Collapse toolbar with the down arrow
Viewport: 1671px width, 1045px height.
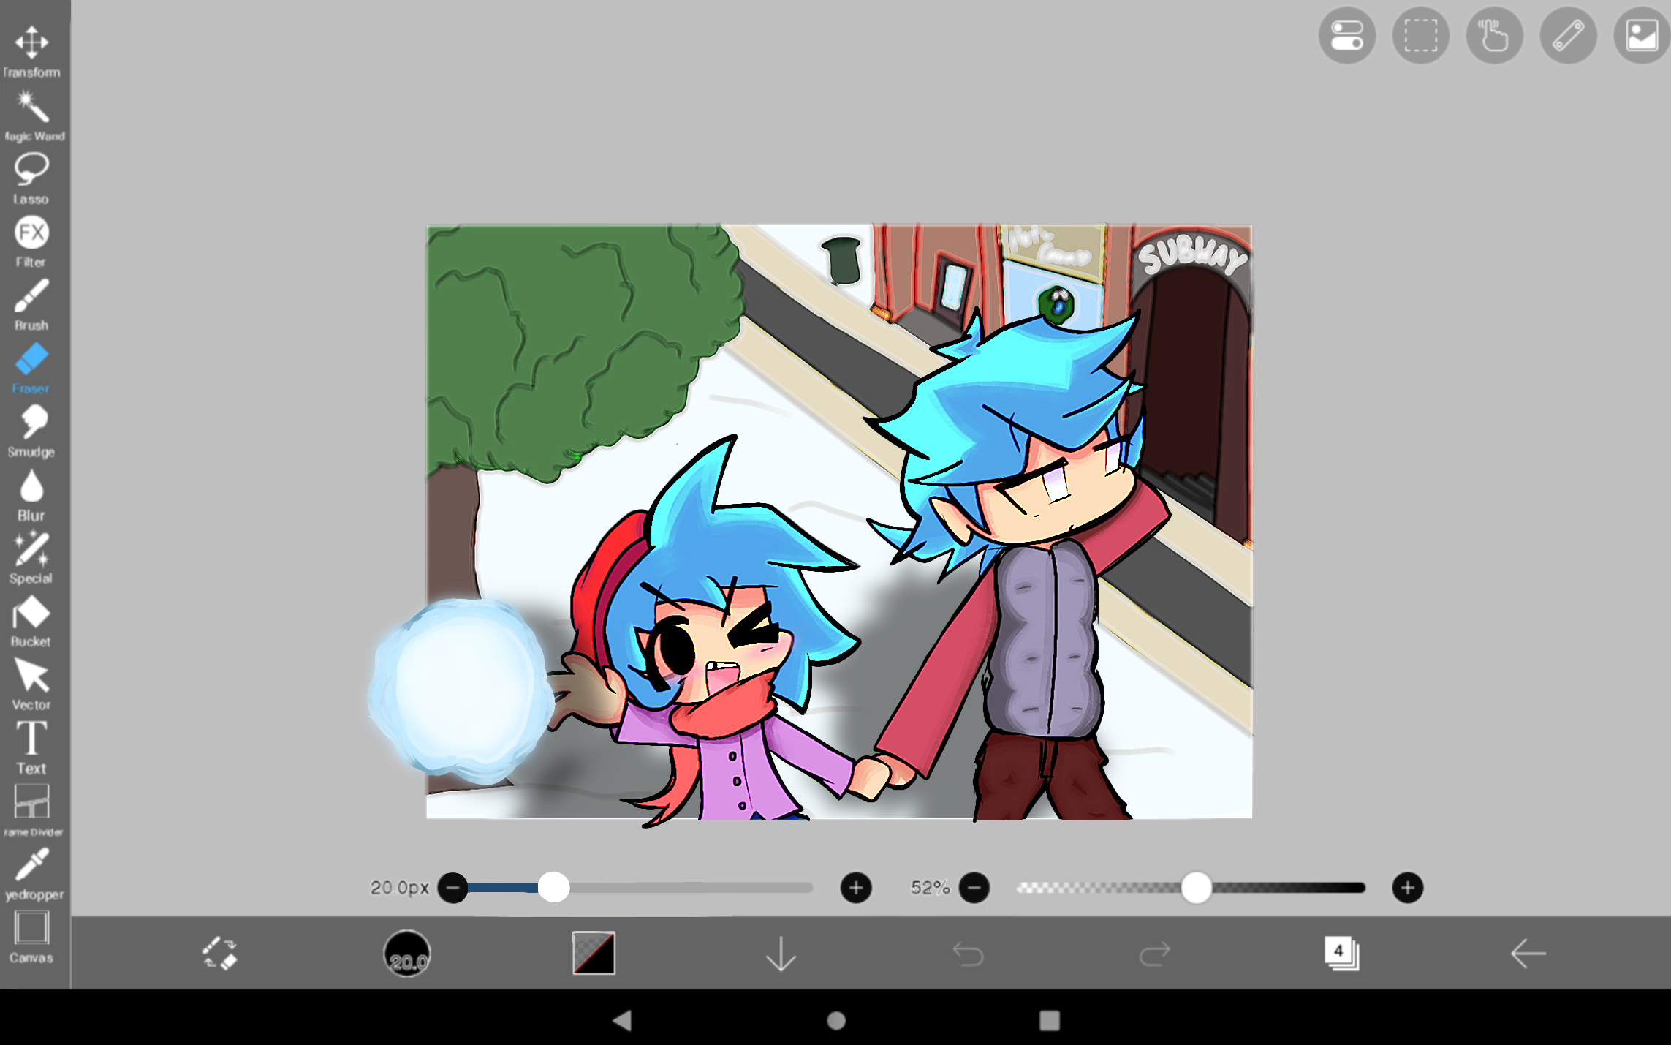point(780,954)
